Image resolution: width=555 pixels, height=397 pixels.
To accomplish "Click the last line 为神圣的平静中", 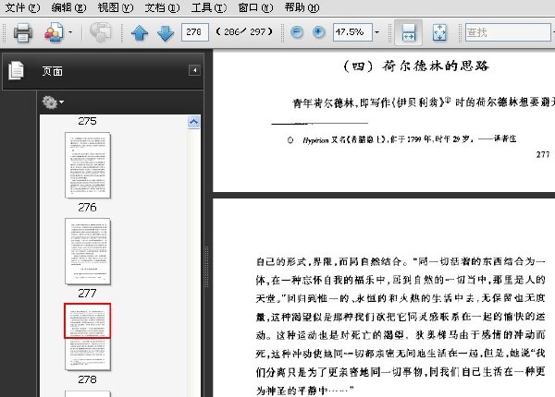I will tap(304, 391).
